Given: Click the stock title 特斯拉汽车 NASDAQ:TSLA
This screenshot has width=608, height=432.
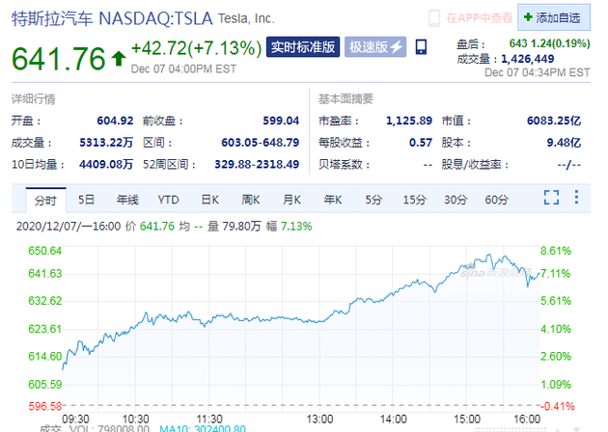Looking at the screenshot, I should coord(112,18).
